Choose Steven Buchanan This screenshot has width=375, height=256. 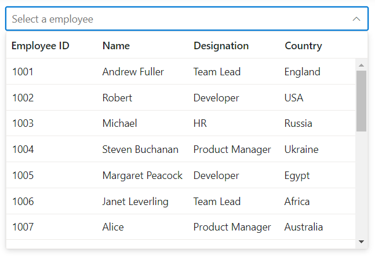[140, 149]
